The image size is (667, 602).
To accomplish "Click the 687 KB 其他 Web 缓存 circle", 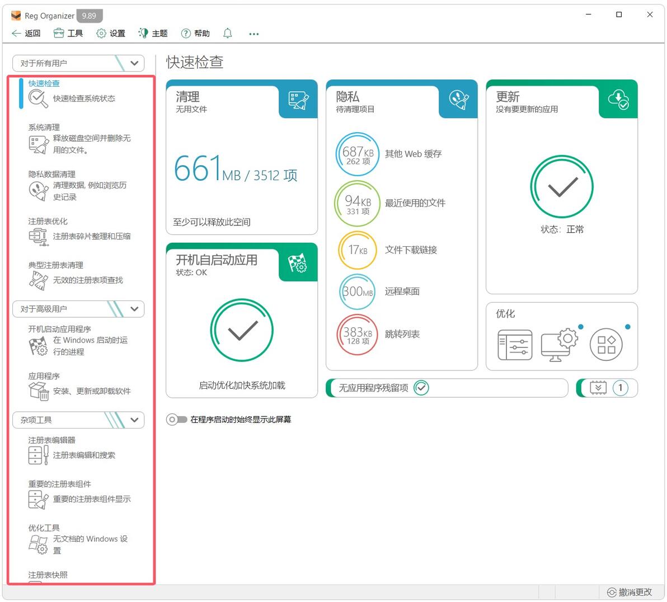I will 358,154.
